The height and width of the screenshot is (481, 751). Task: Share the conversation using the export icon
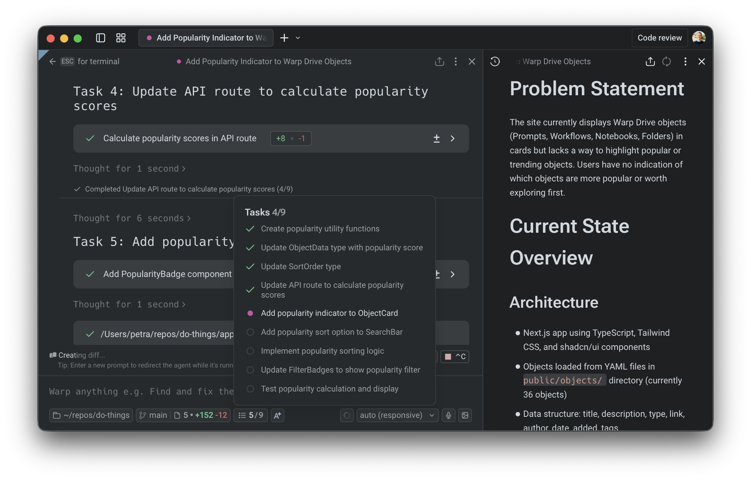439,61
